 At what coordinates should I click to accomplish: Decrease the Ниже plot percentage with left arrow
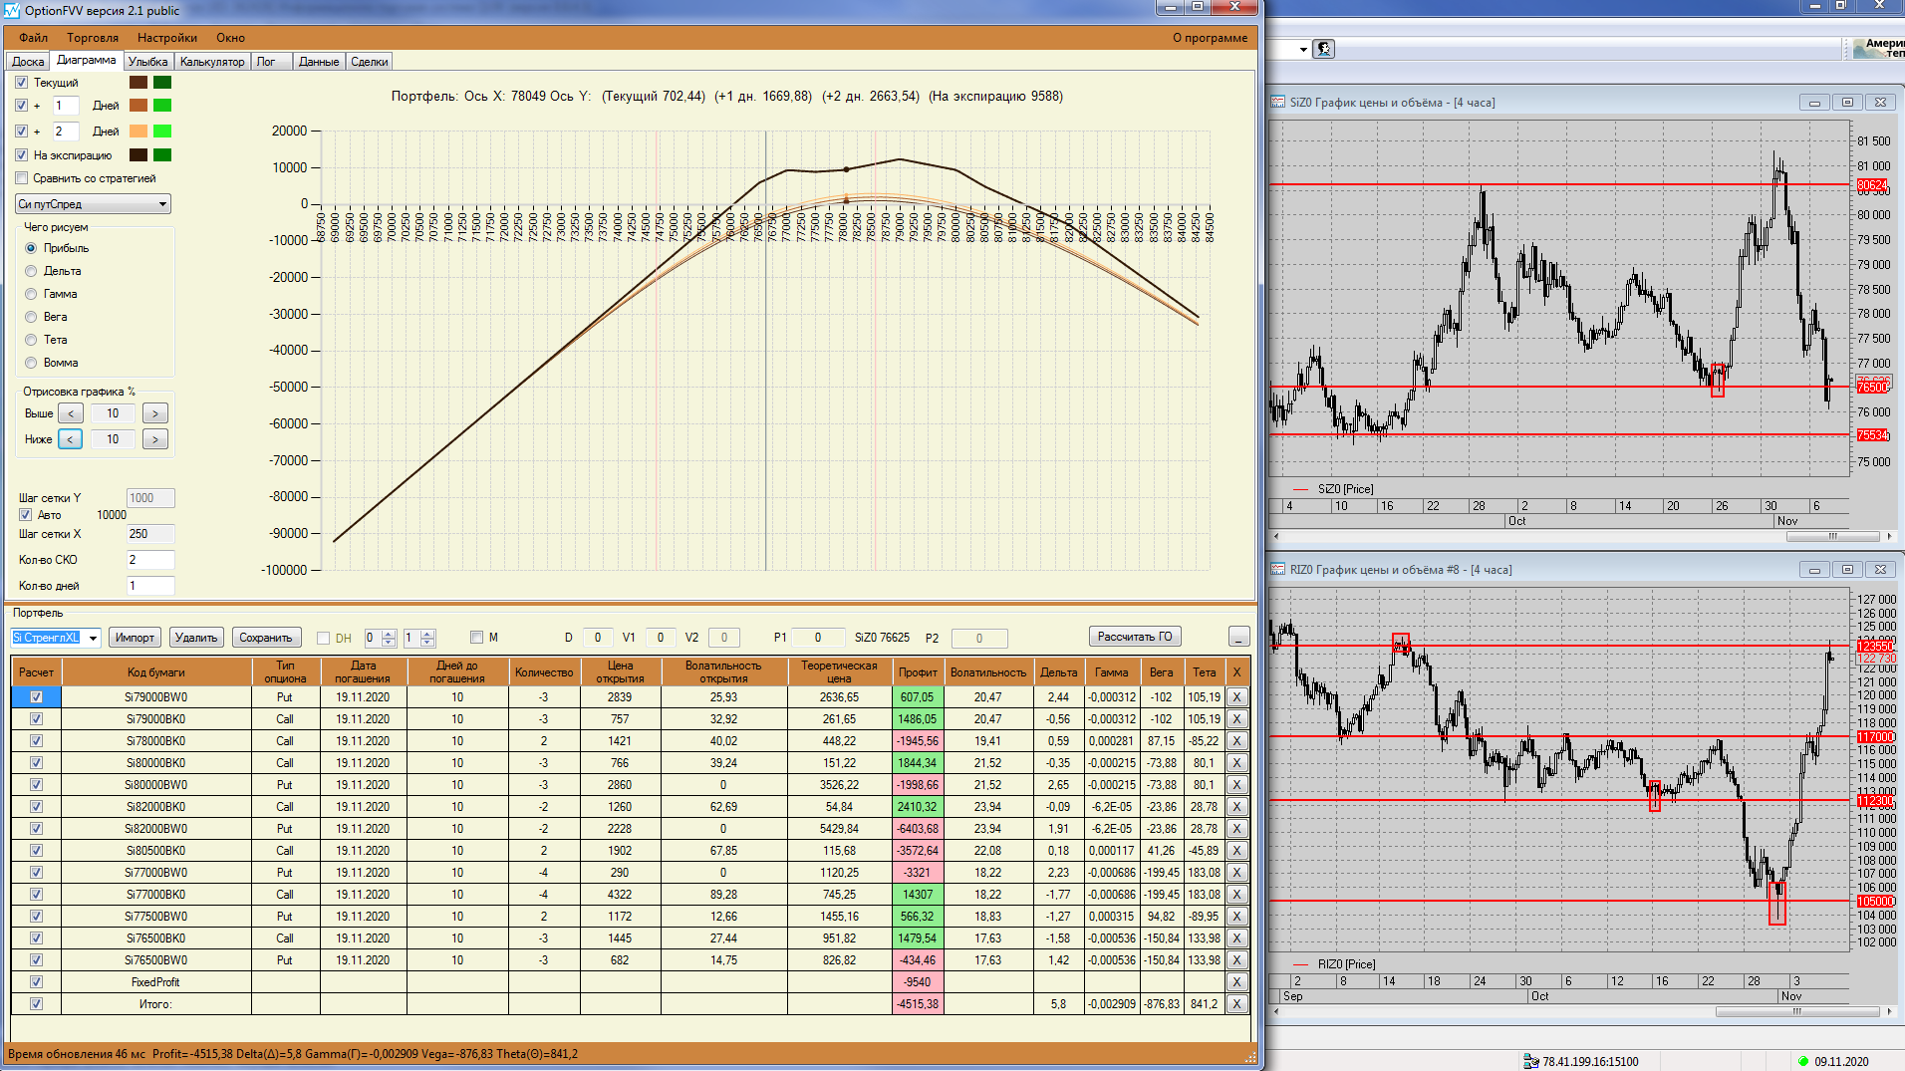71,439
